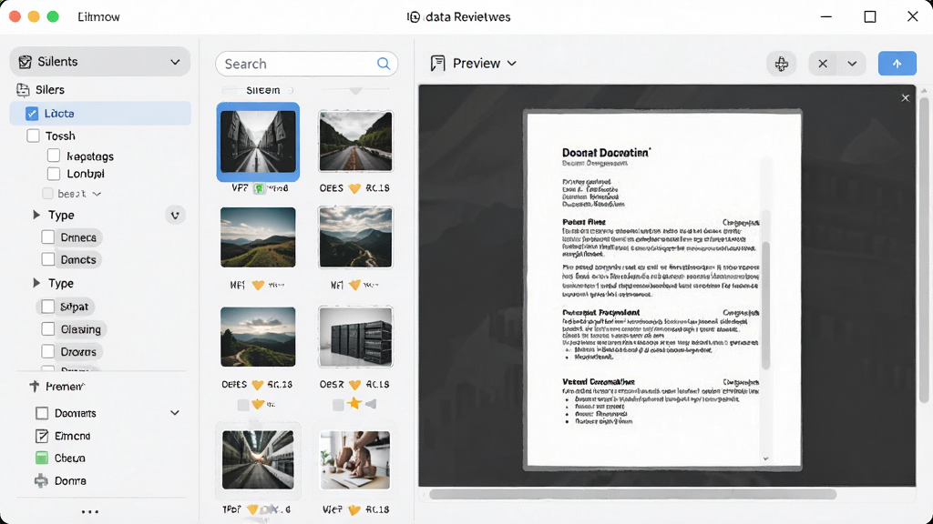Screen dimensions: 933x524
Task: Click the scrollbar inside the document page
Action: click(765, 306)
